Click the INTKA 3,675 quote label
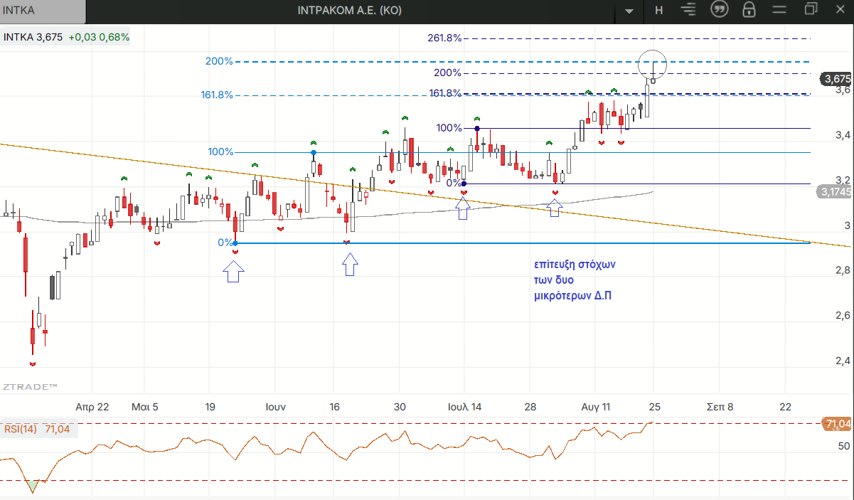The image size is (854, 500). point(33,37)
